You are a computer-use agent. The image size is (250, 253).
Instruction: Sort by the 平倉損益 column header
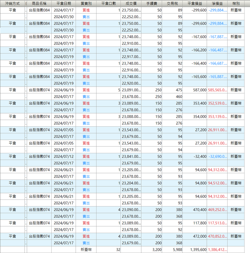pyautogui.click(x=195, y=4)
